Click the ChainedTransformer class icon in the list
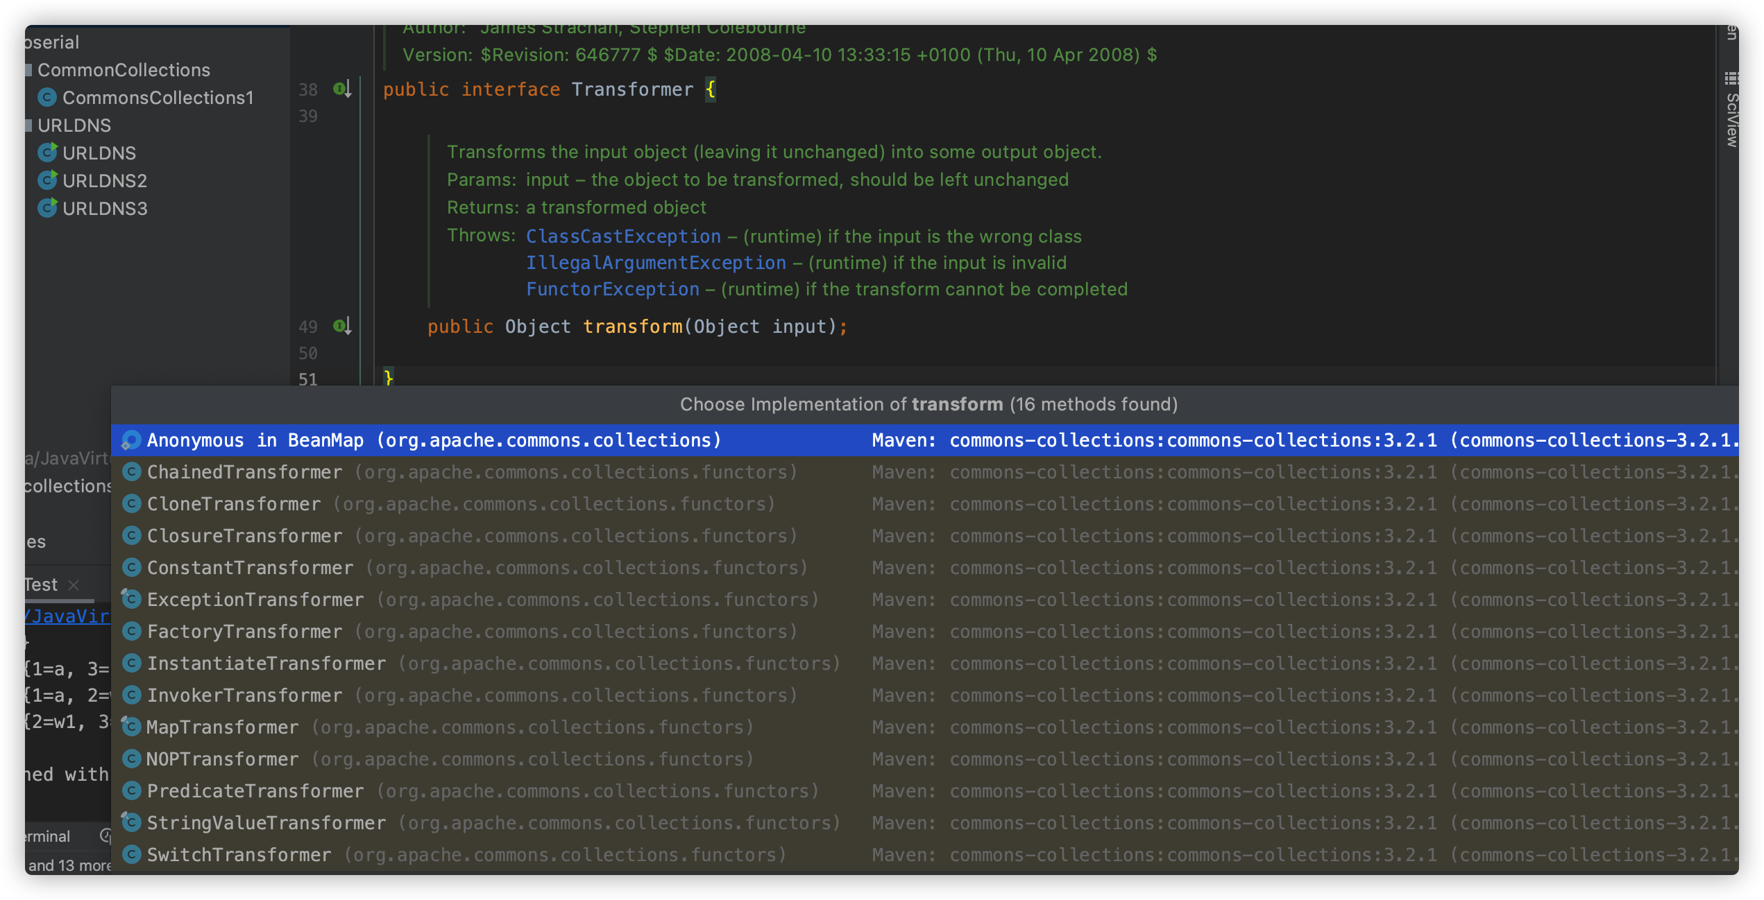 pyautogui.click(x=132, y=472)
